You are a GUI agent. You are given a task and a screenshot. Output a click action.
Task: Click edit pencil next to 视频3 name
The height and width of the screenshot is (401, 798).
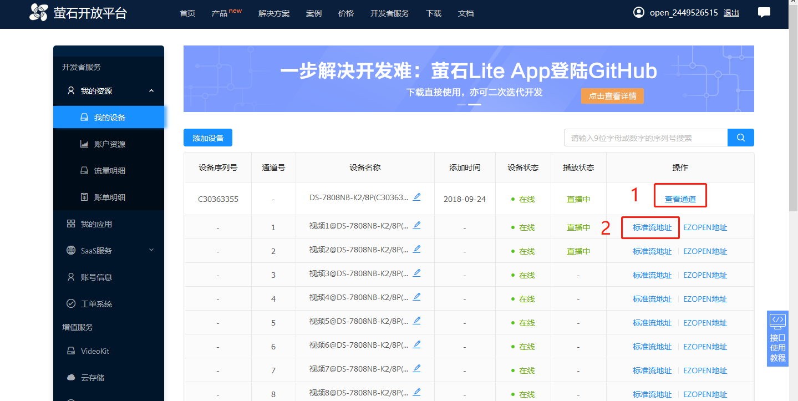416,273
